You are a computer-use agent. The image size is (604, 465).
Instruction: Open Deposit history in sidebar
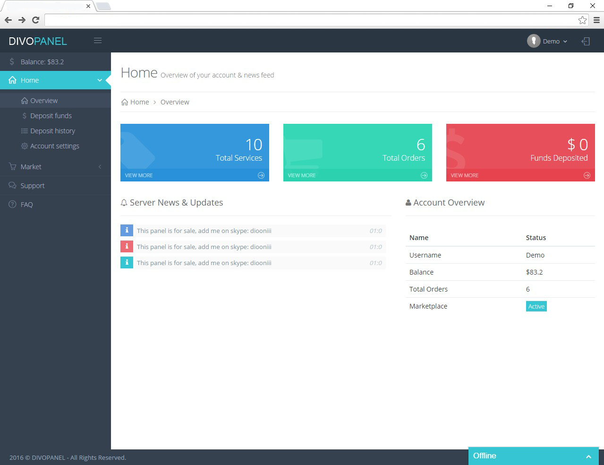52,131
